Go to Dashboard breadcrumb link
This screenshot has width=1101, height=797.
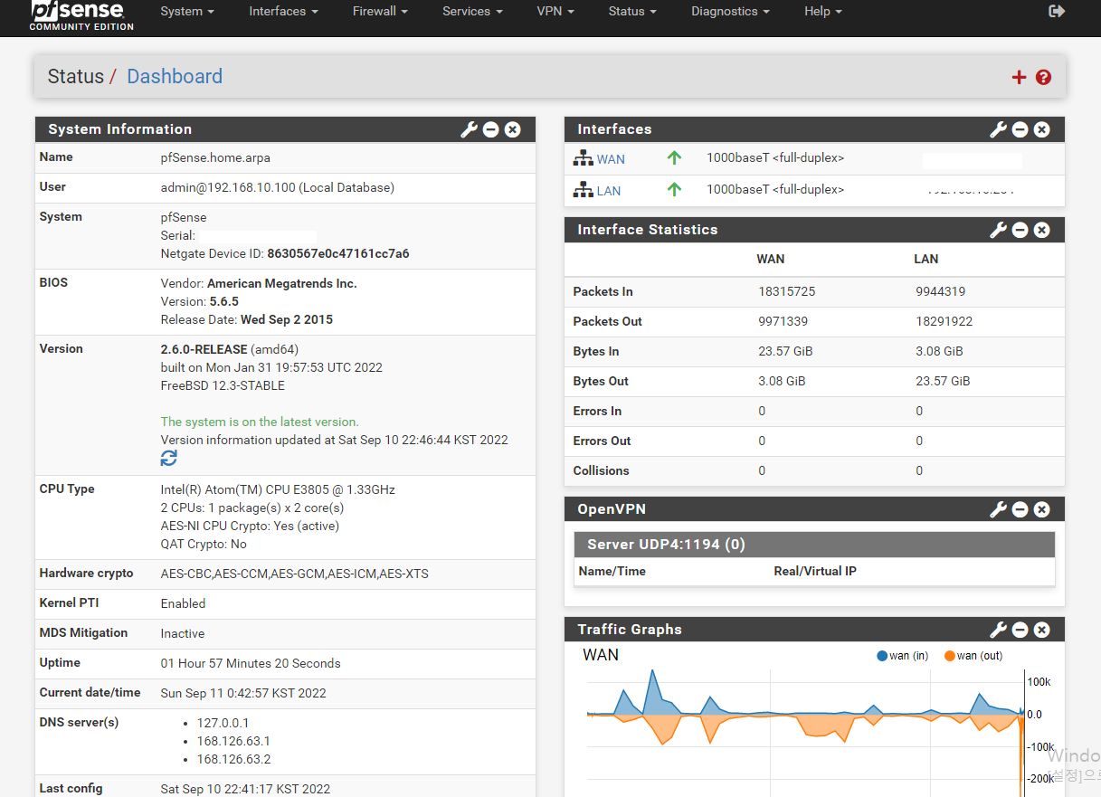[175, 77]
